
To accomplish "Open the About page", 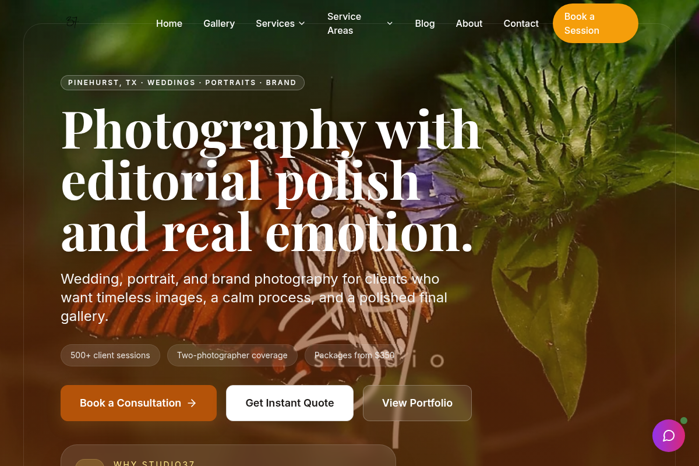I will point(469,23).
